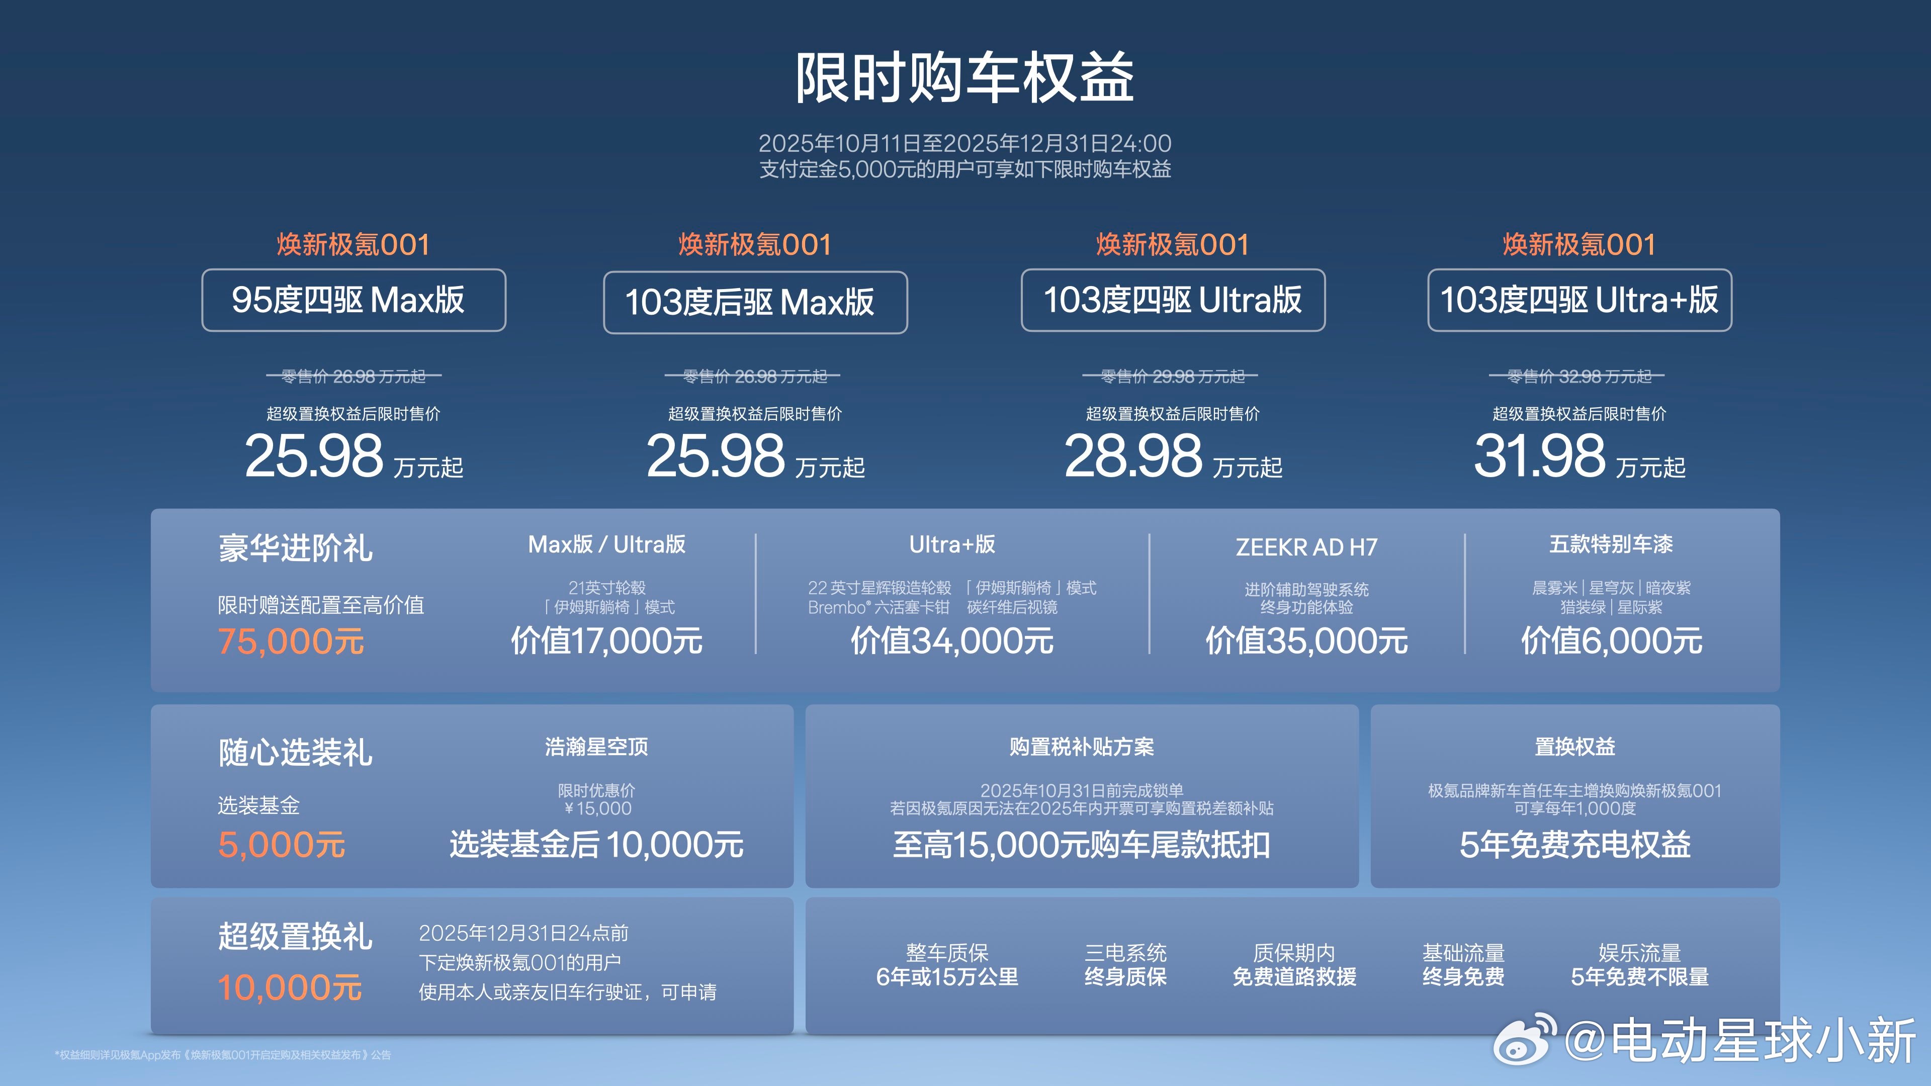Click the 103度后驱 Max版 outlined box
The image size is (1931, 1086).
tap(755, 302)
